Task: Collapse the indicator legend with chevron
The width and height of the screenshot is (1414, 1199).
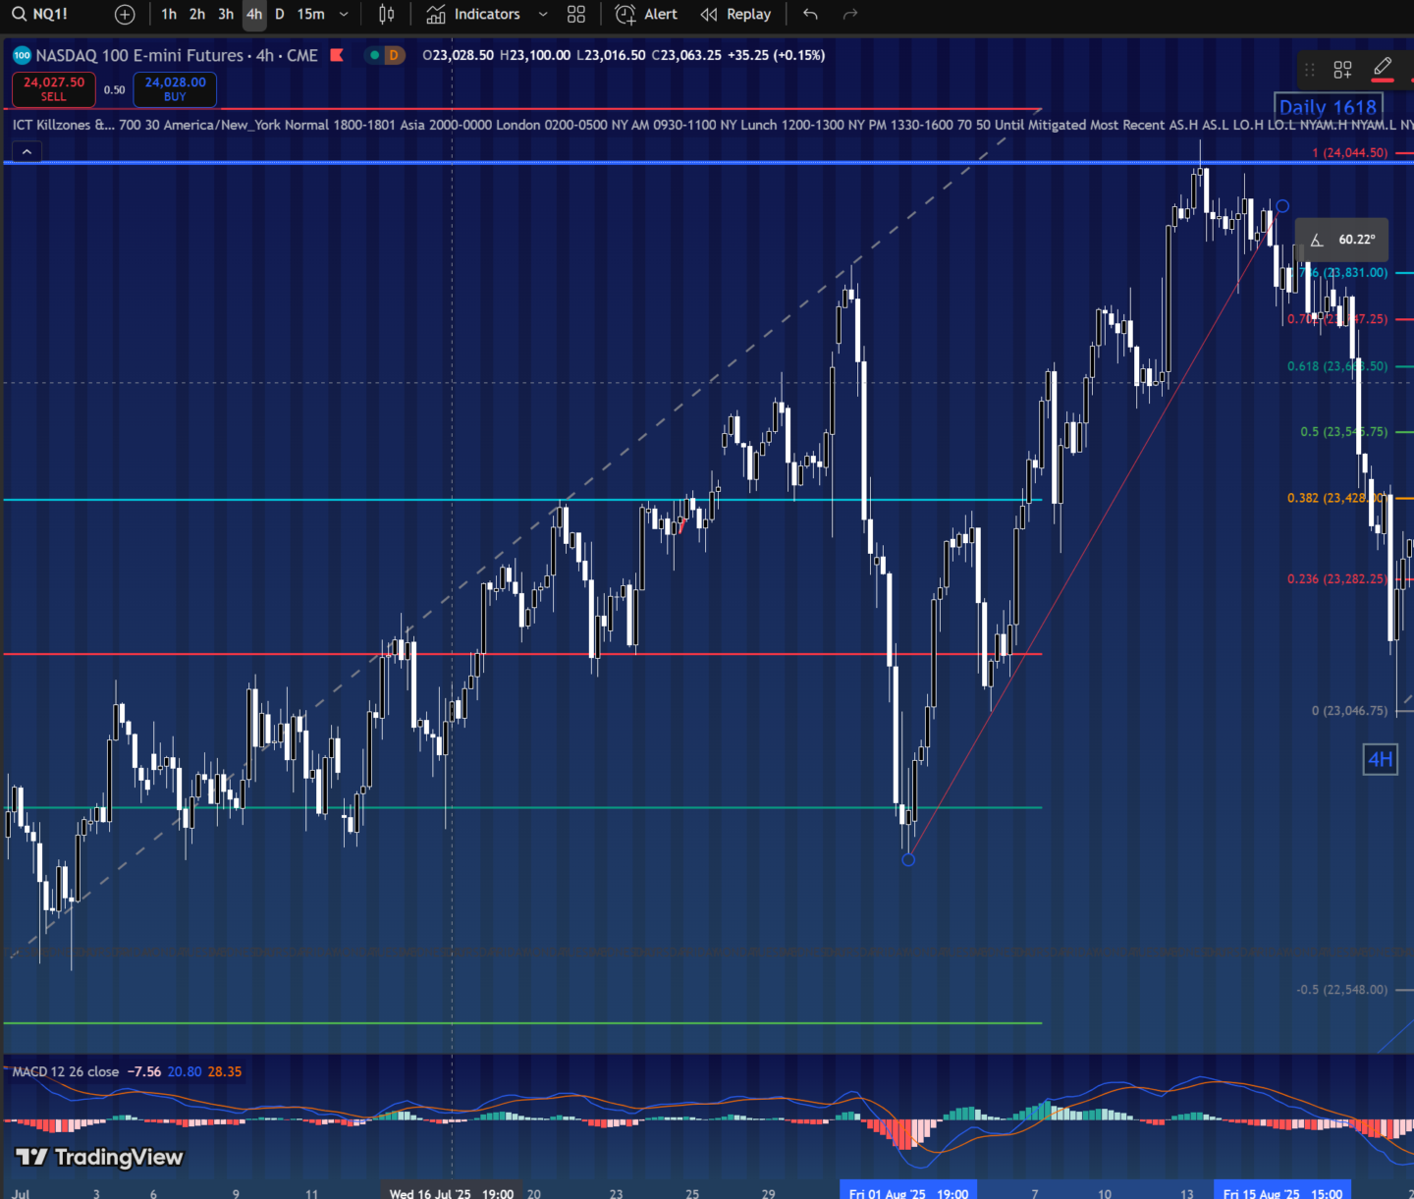Action: pyautogui.click(x=27, y=151)
